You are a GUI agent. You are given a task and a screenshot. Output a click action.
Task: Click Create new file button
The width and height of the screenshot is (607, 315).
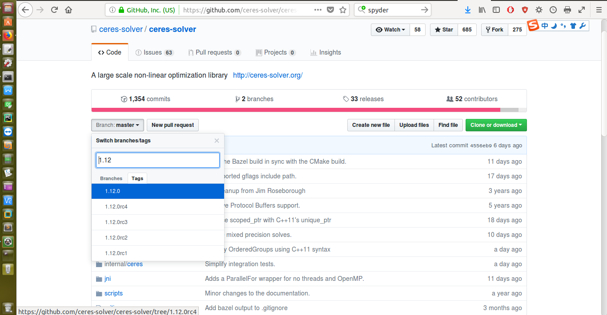[x=371, y=125]
